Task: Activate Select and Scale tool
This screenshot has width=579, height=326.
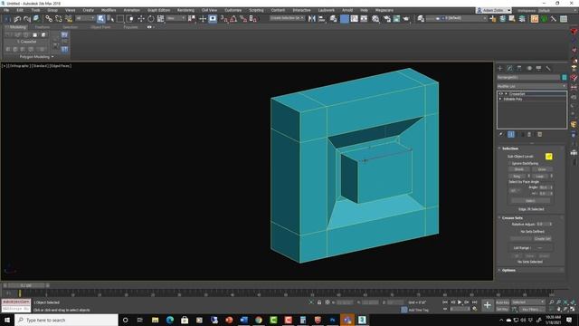Action: [161, 18]
